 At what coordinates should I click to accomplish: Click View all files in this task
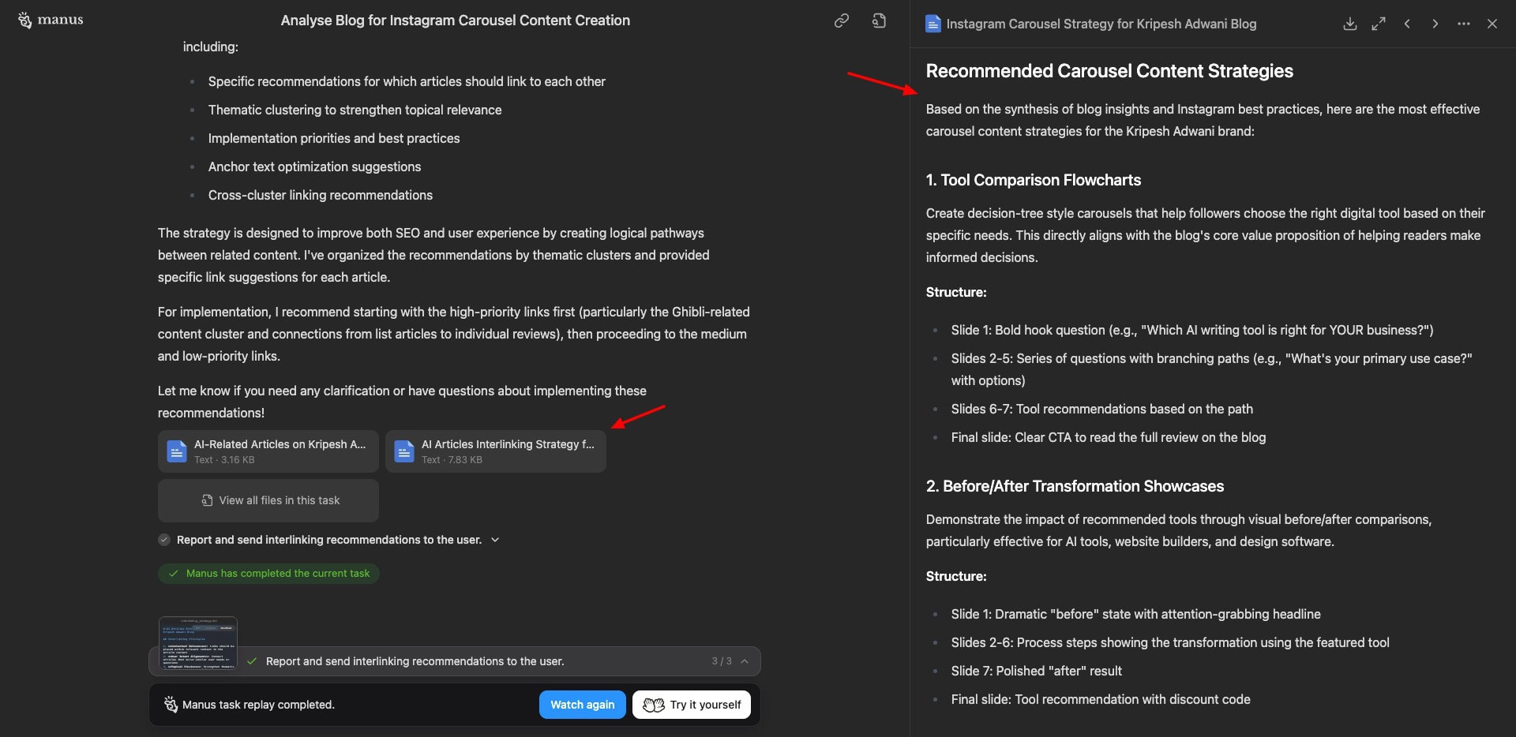tap(268, 500)
